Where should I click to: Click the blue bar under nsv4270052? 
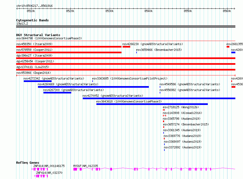159,98
